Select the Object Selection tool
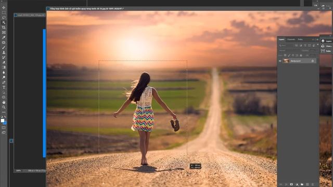The width and height of the screenshot is (333, 187). click(4, 22)
